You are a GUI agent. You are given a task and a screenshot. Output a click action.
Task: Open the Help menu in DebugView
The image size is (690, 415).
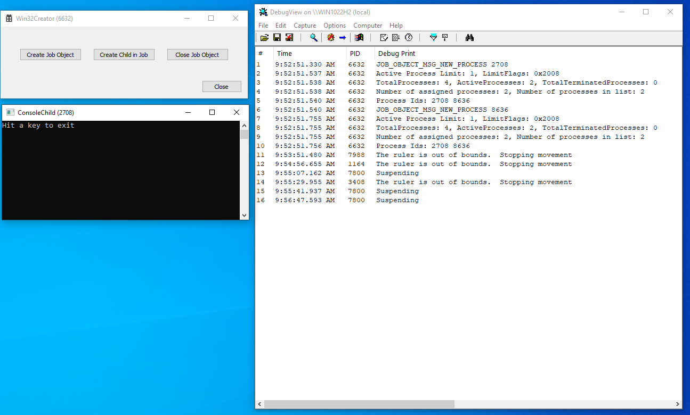tap(396, 26)
